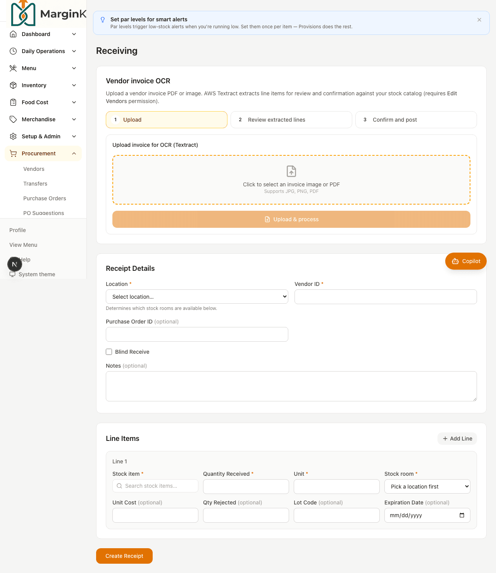The width and height of the screenshot is (496, 573).
Task: Click the lightbulb icon in alert banner
Action: pyautogui.click(x=103, y=20)
